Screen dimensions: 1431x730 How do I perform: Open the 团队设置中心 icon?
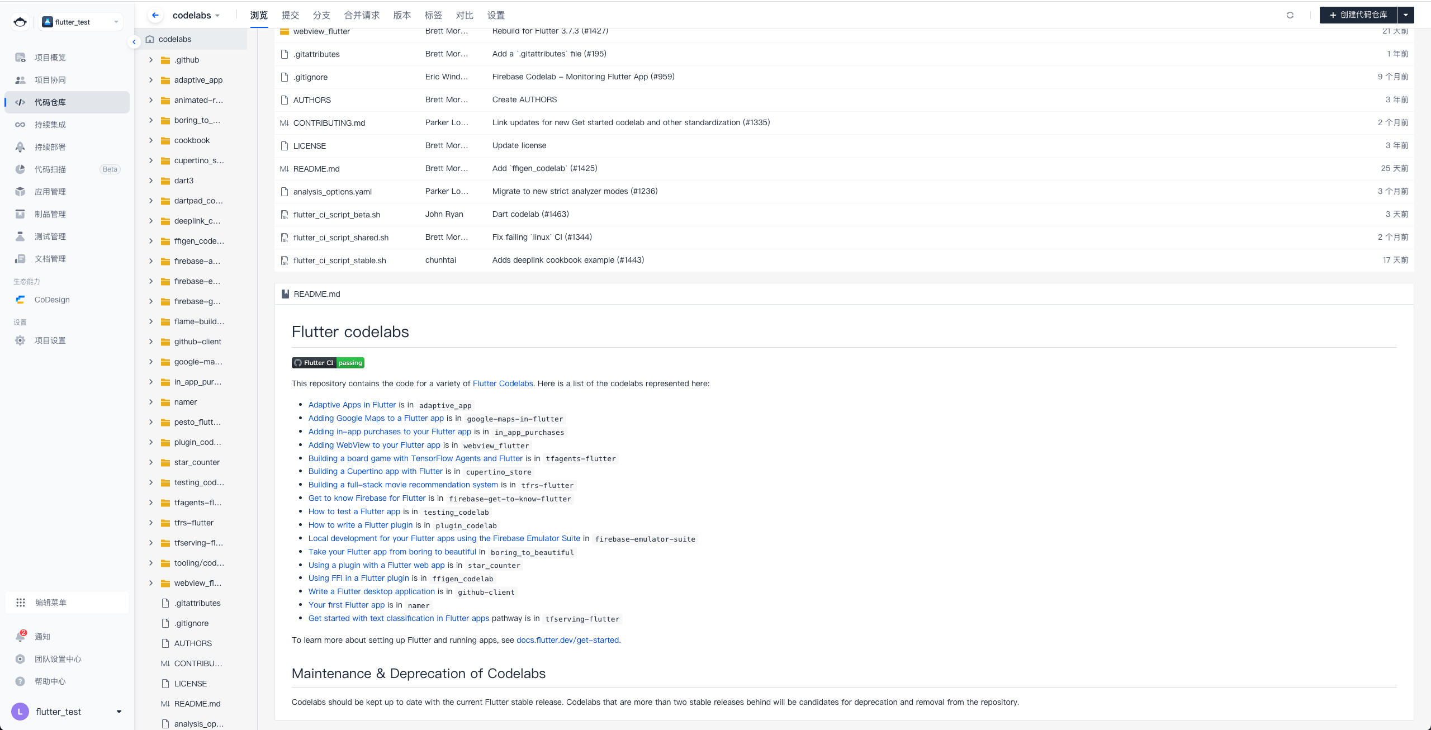[x=20, y=659]
